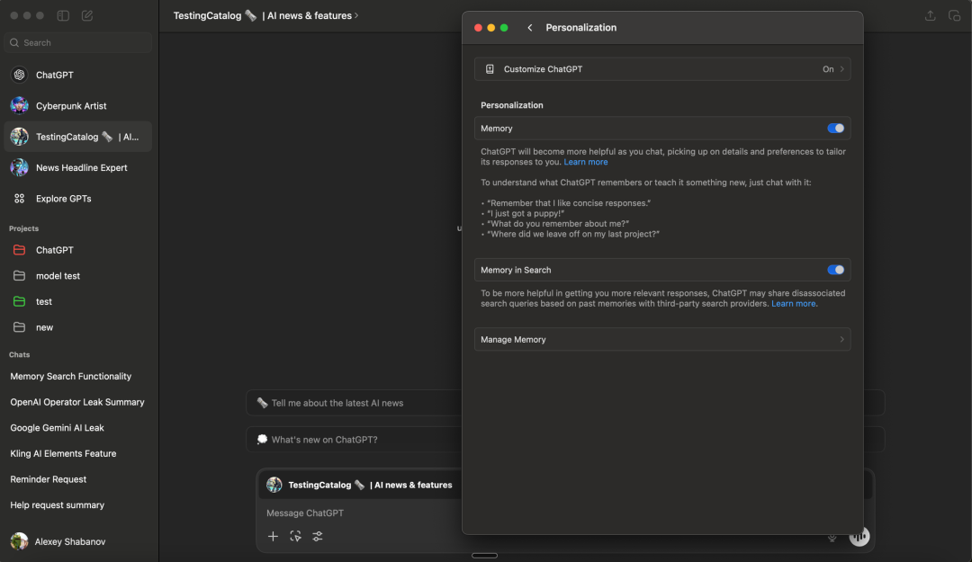
Task: Select the green test folder icon
Action: click(19, 301)
